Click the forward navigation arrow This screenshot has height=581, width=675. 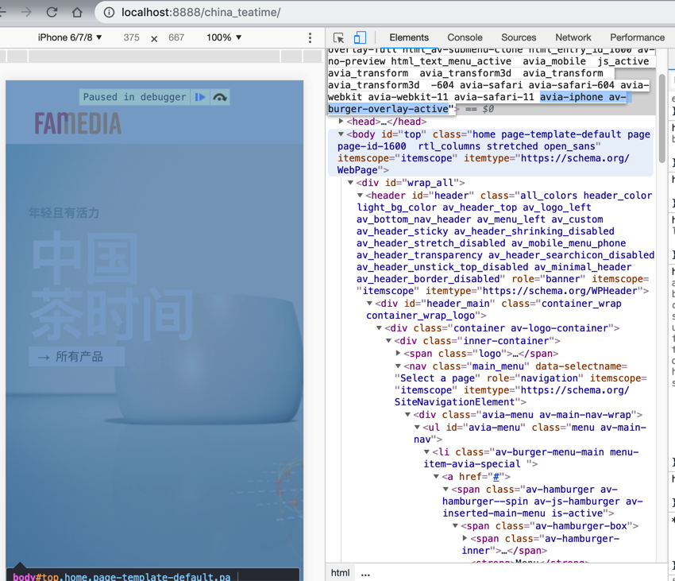pos(26,12)
